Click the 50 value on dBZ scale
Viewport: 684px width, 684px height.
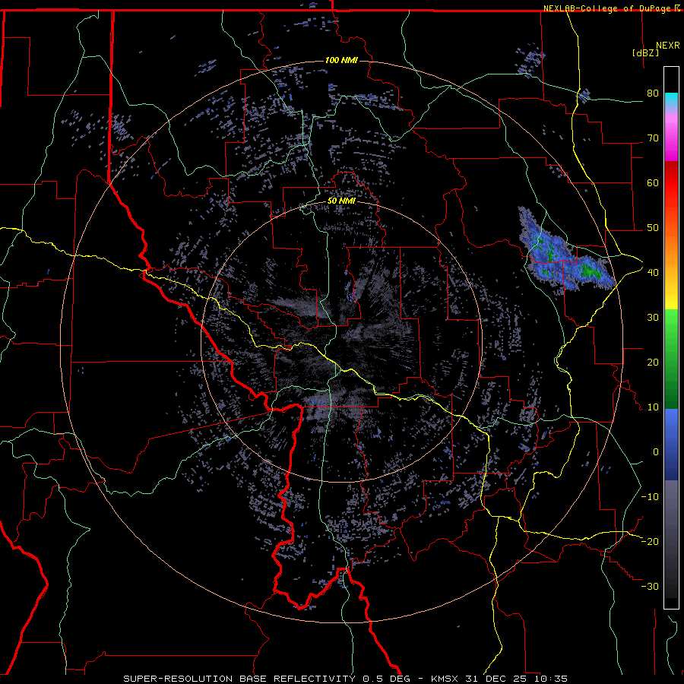(653, 228)
